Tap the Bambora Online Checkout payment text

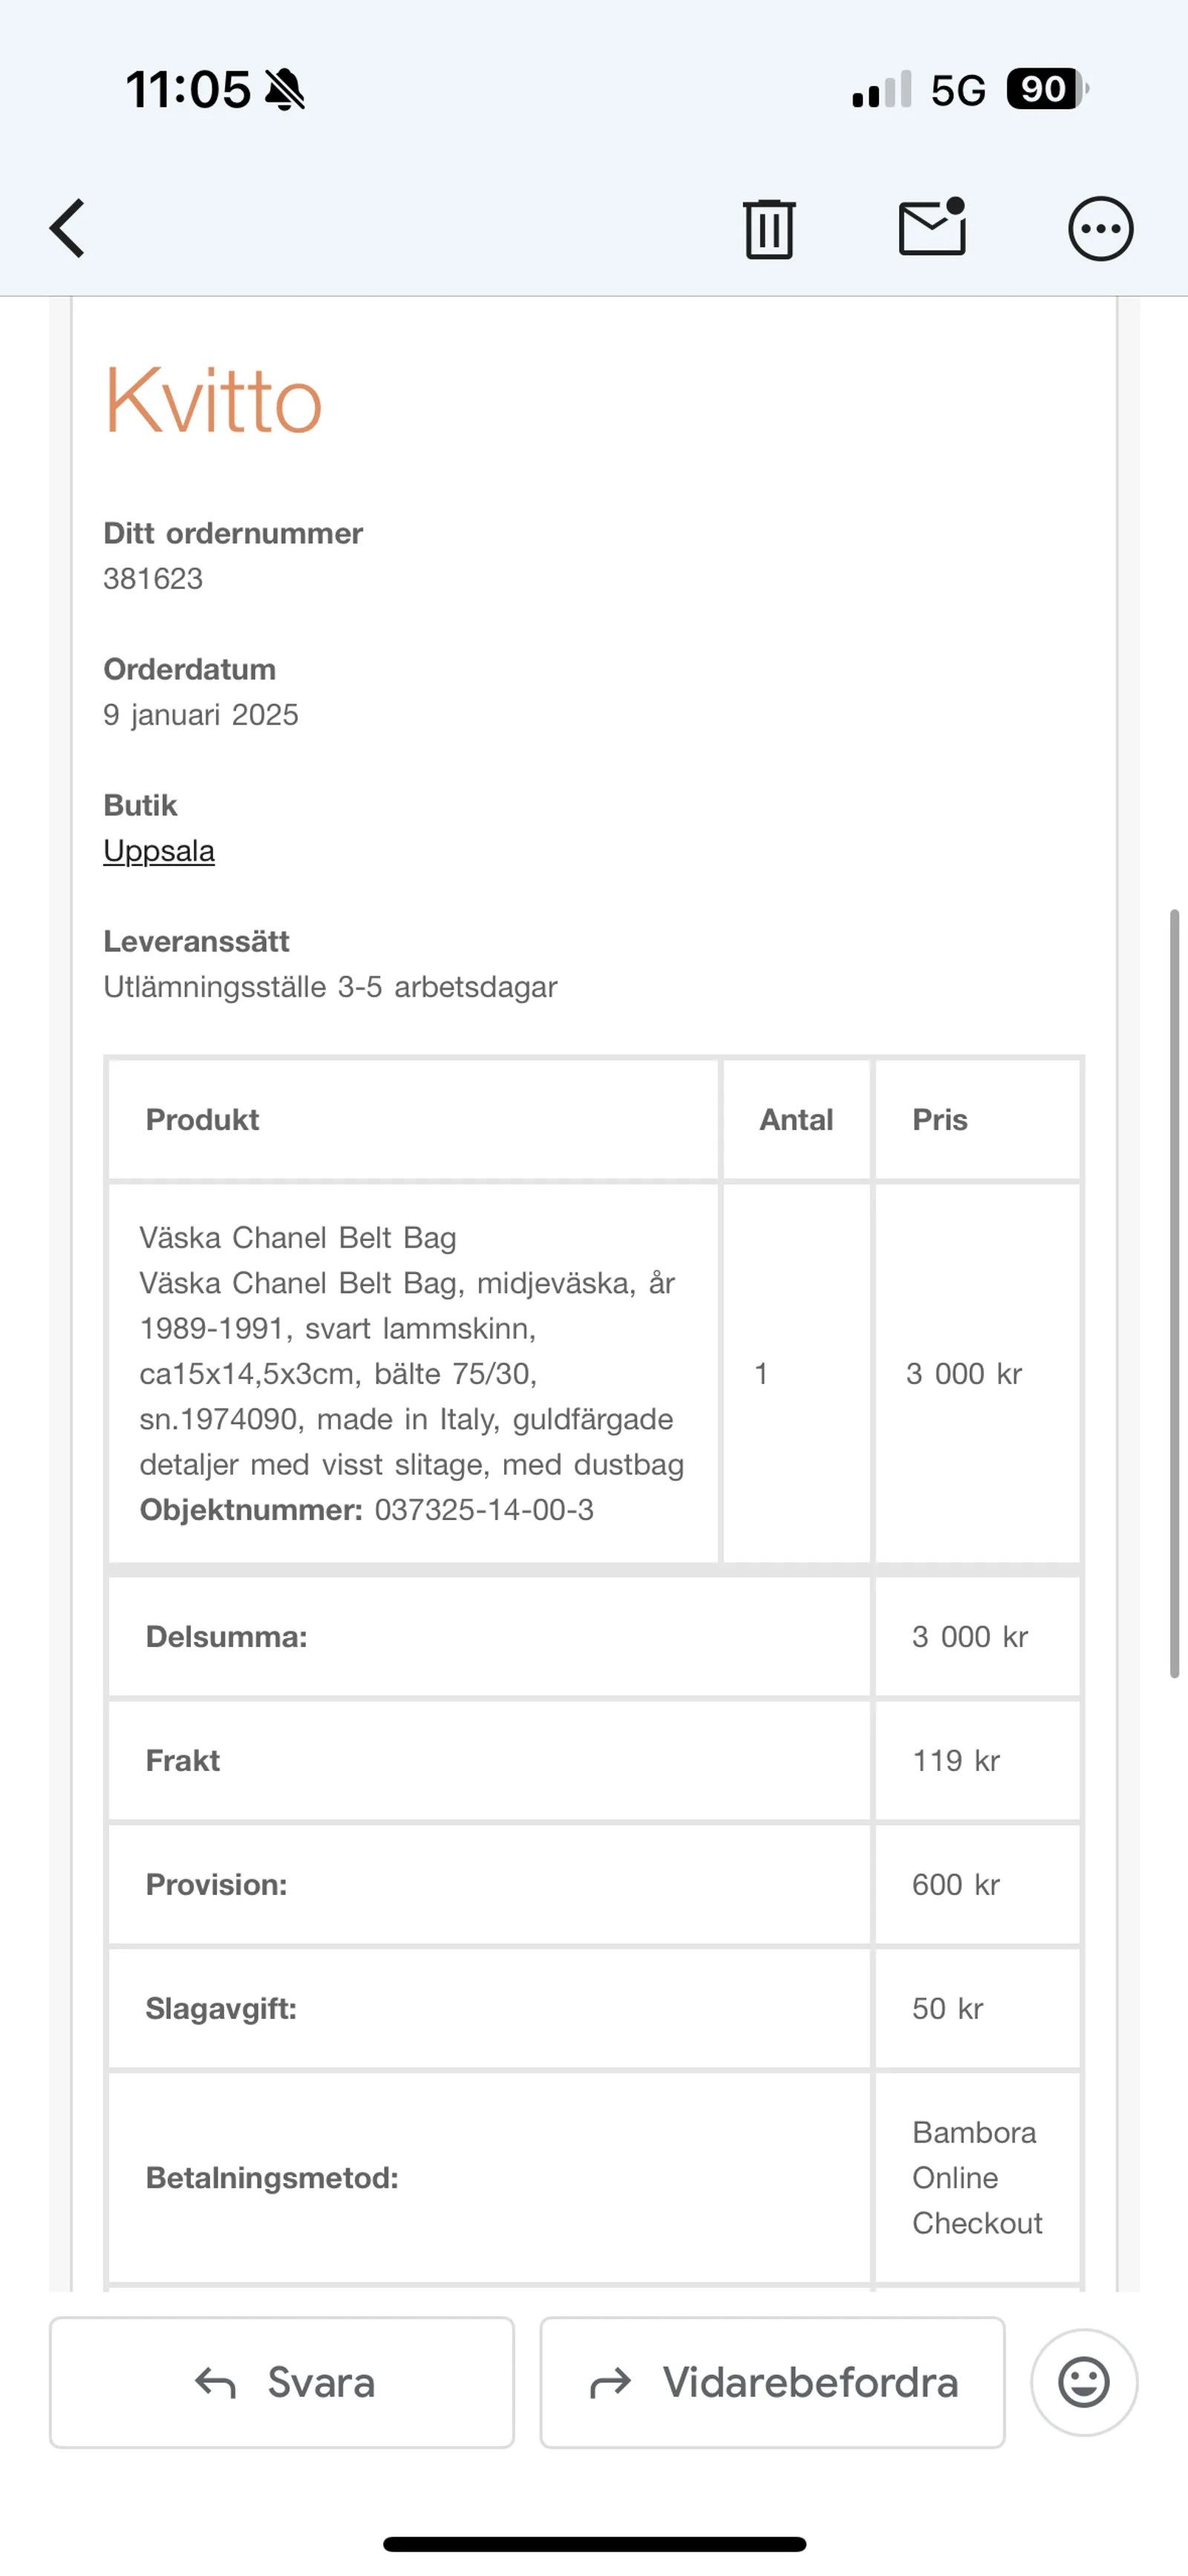[x=977, y=2177]
